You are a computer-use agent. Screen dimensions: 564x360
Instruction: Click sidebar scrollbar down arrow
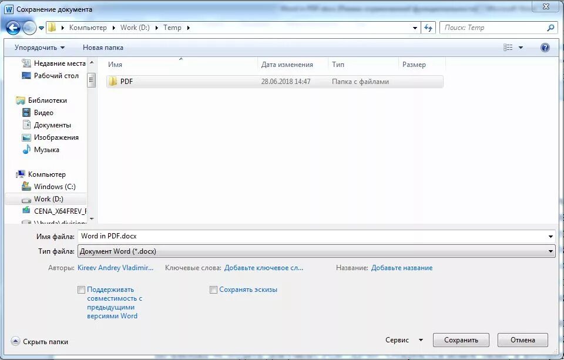pos(92,218)
